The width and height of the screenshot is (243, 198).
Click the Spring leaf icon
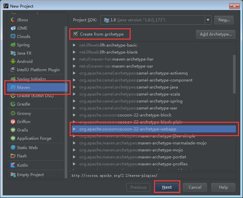coord(13,45)
